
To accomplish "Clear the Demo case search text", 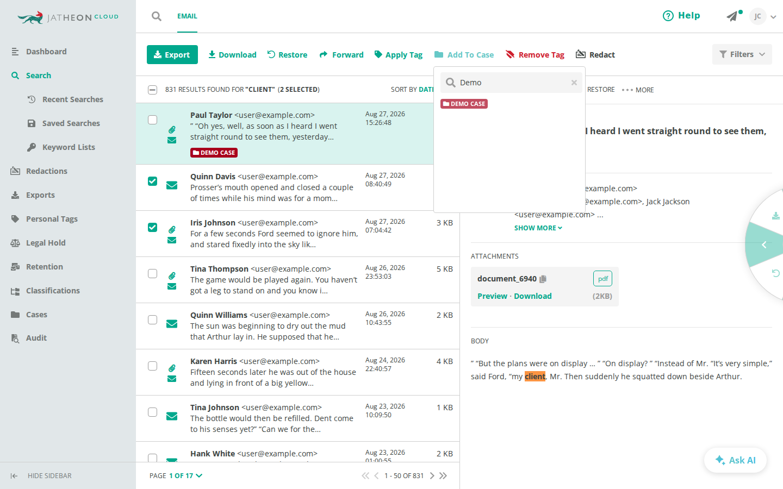I will click(x=574, y=83).
